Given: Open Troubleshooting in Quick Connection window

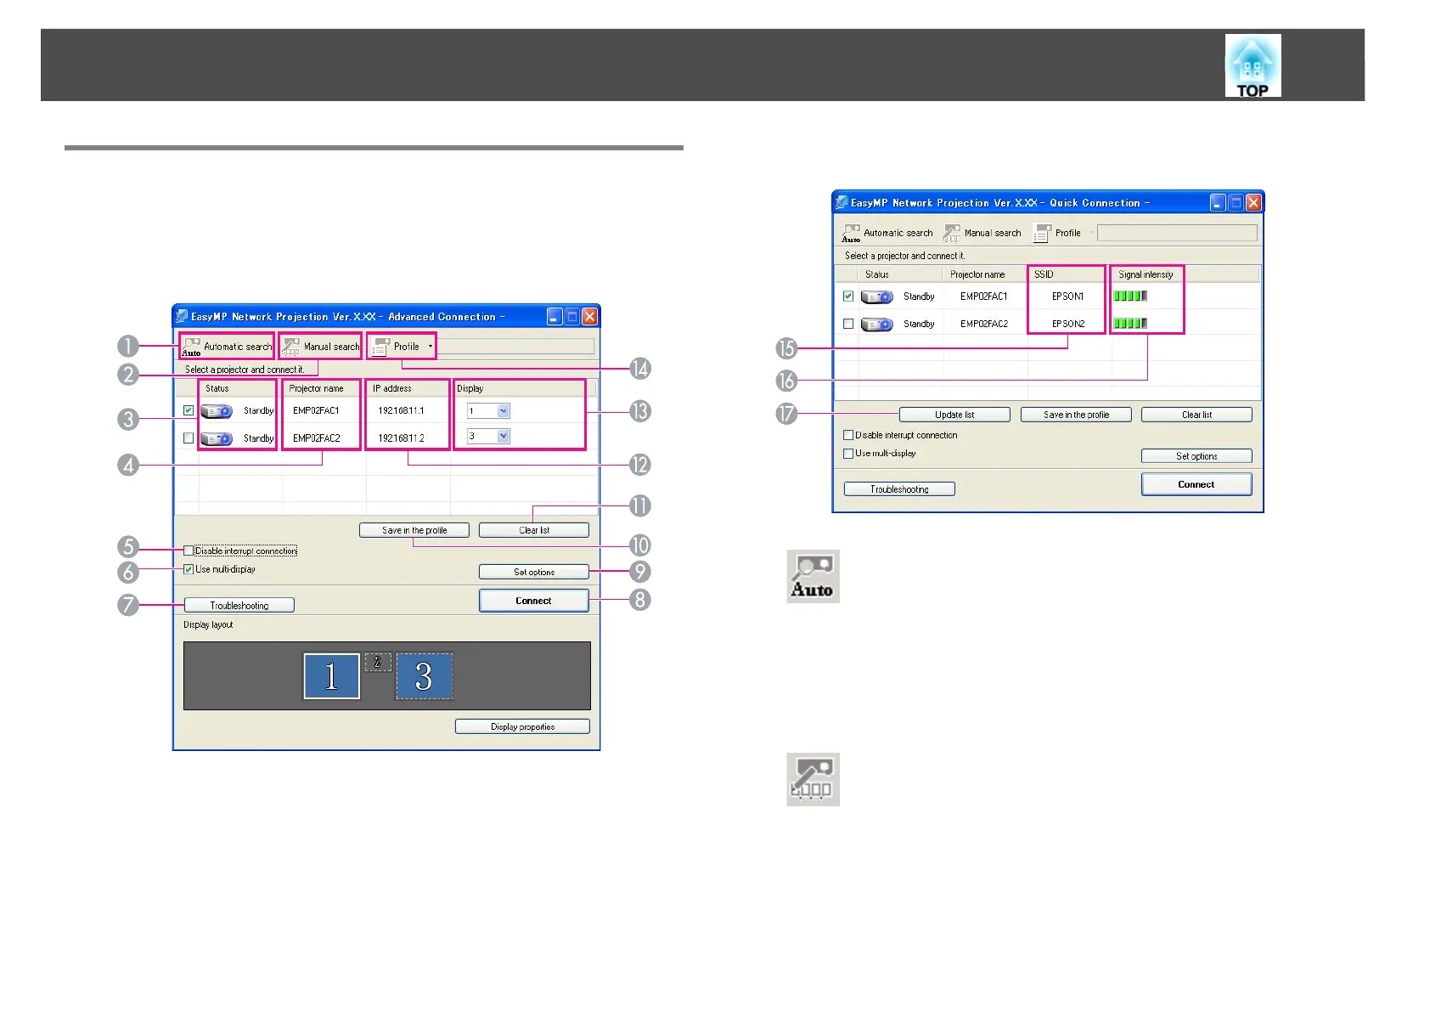Looking at the screenshot, I should [x=899, y=489].
